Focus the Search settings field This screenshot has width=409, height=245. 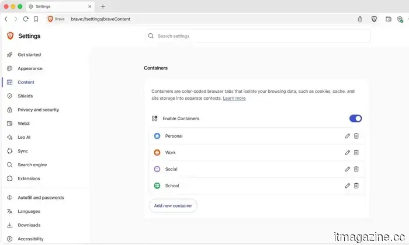click(258, 36)
